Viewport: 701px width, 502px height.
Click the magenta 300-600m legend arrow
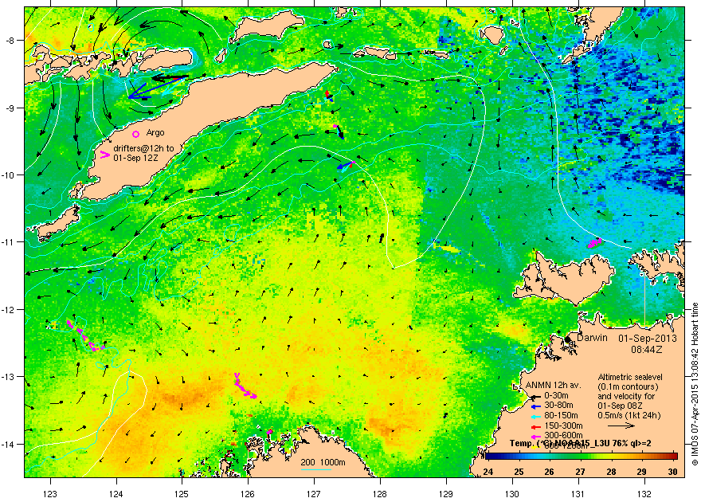click(535, 435)
